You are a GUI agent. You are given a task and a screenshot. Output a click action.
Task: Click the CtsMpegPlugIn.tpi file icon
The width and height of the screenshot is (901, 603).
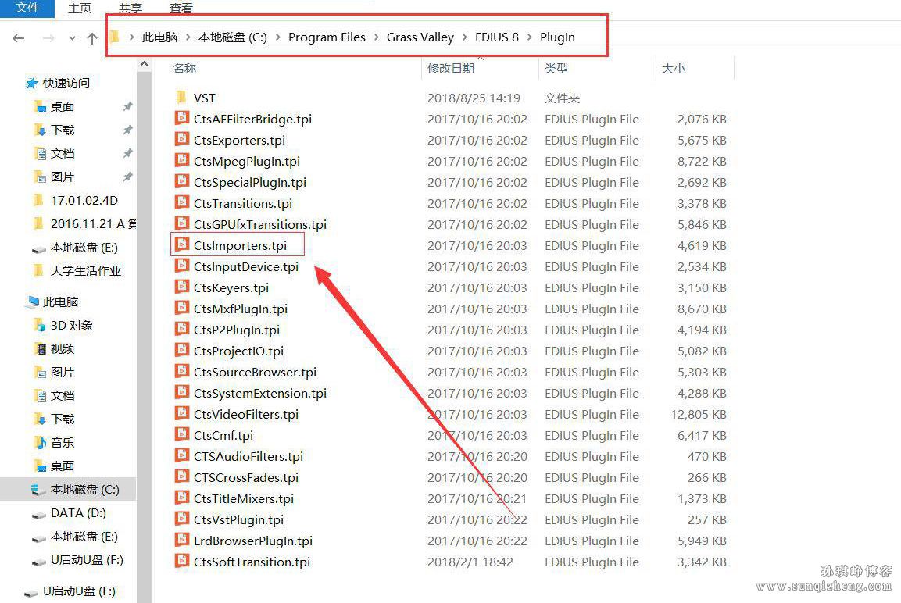(x=181, y=161)
